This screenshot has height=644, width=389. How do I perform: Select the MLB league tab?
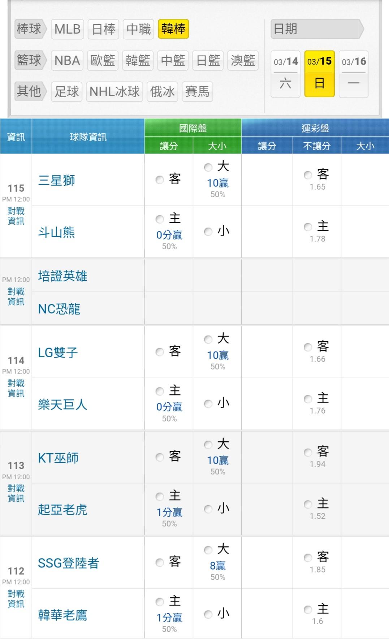[67, 29]
